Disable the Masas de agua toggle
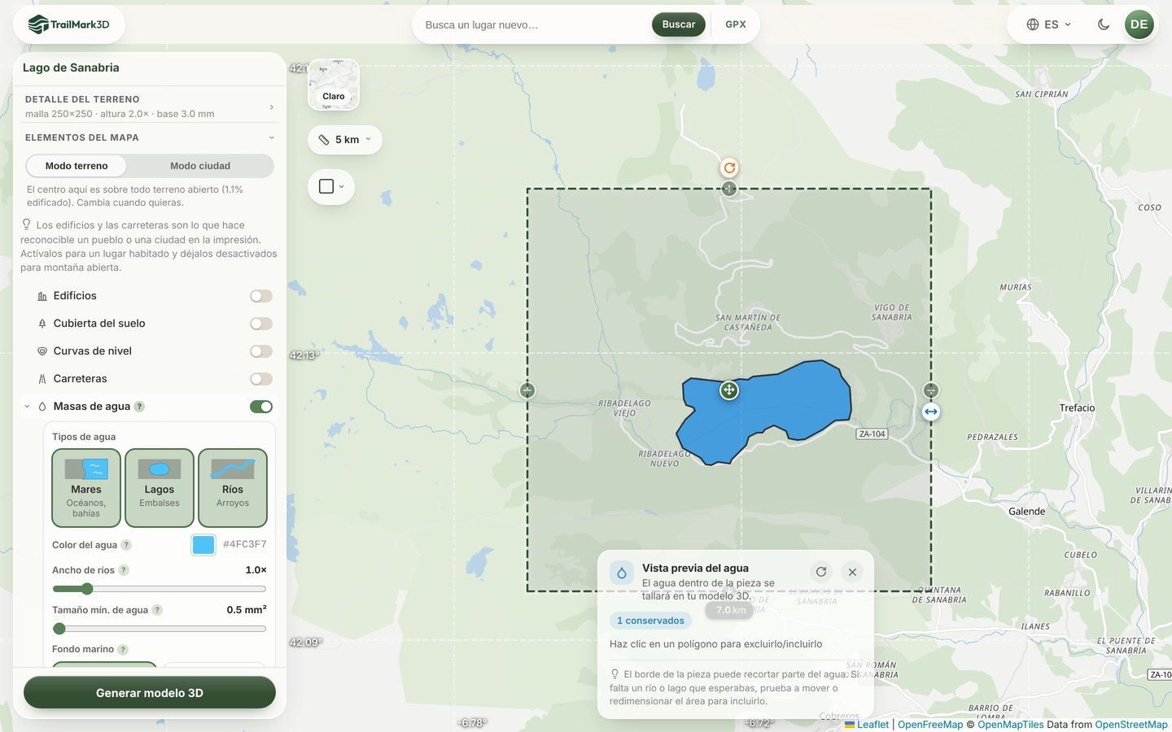Image resolution: width=1172 pixels, height=732 pixels. (261, 407)
